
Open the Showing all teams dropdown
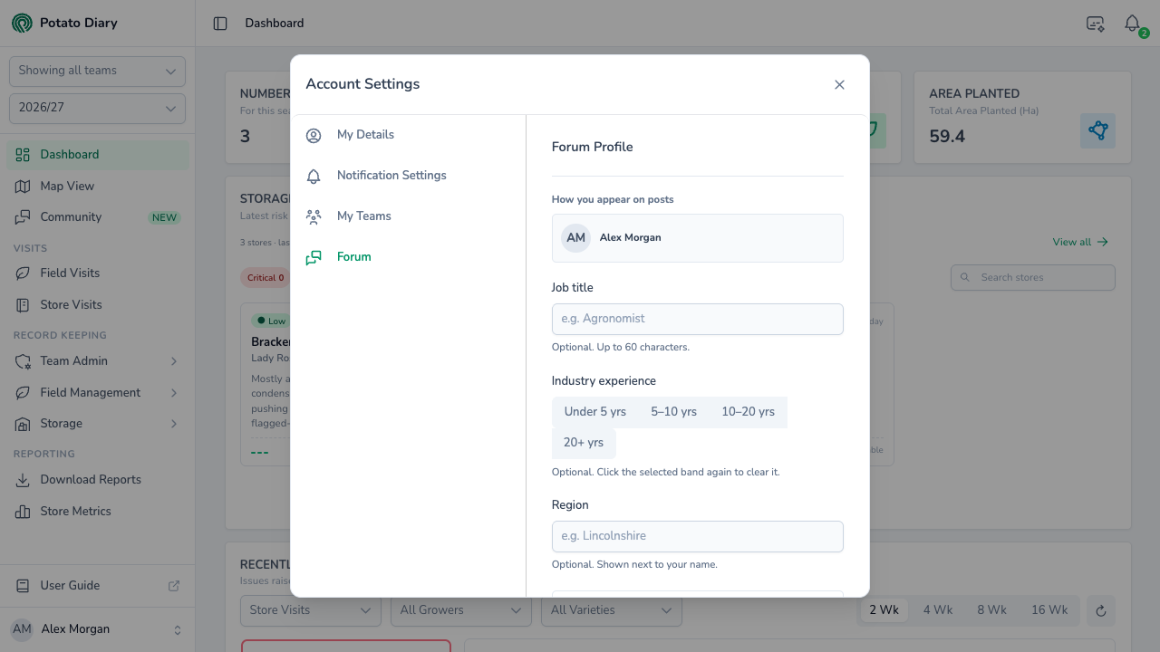(x=97, y=72)
